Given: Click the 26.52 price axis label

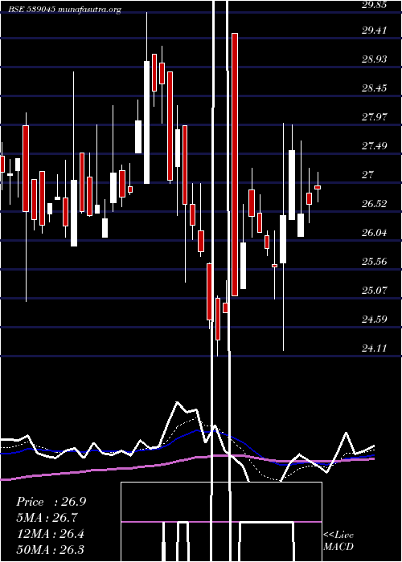Looking at the screenshot, I should [374, 204].
